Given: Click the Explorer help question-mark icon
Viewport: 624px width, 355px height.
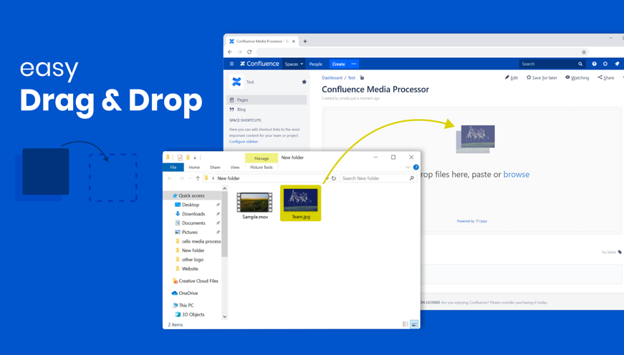Looking at the screenshot, I should 416,167.
